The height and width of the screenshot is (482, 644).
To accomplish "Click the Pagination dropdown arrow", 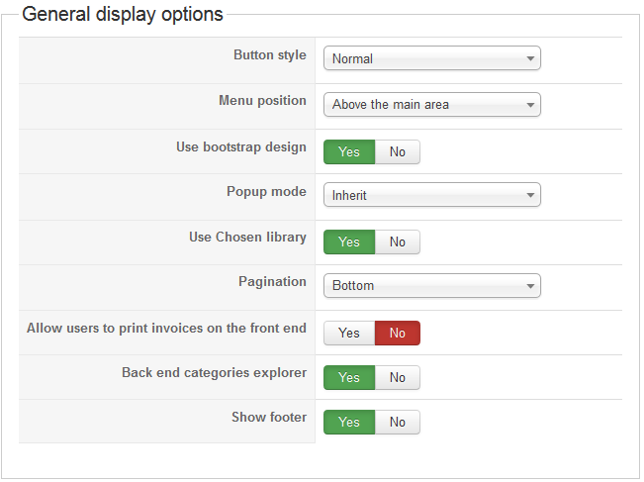I will tap(530, 286).
